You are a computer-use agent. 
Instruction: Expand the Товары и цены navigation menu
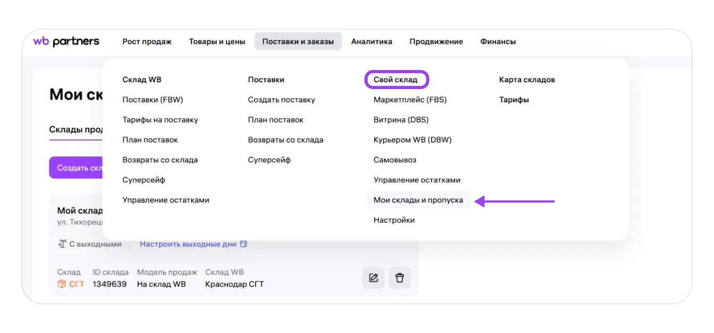pyautogui.click(x=217, y=41)
